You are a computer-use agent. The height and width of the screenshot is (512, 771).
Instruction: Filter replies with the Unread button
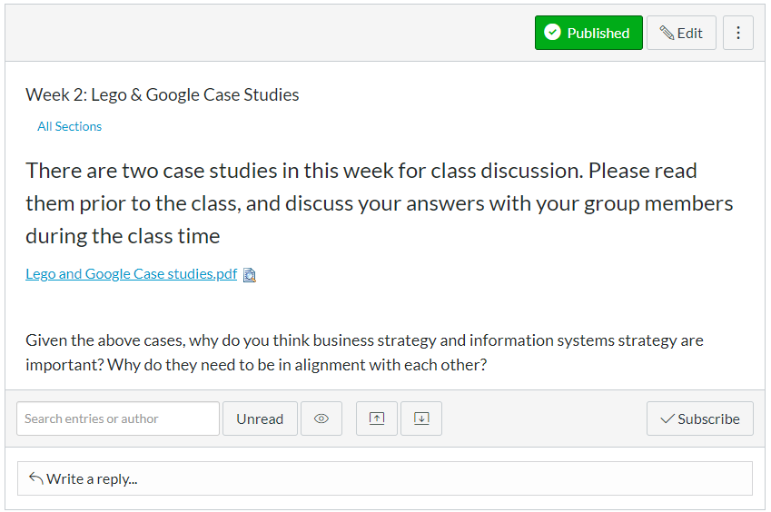pyautogui.click(x=260, y=418)
